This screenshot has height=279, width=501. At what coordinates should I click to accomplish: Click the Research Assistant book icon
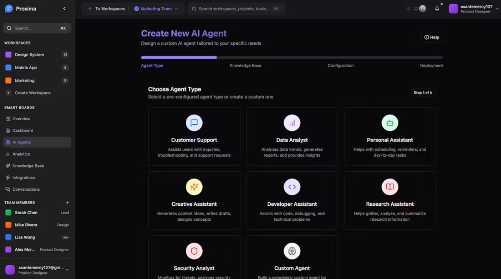point(390,187)
